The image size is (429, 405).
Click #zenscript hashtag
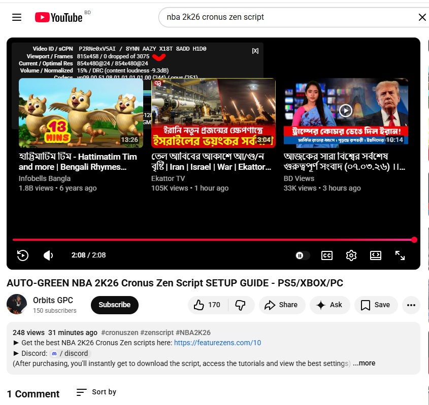point(157,333)
